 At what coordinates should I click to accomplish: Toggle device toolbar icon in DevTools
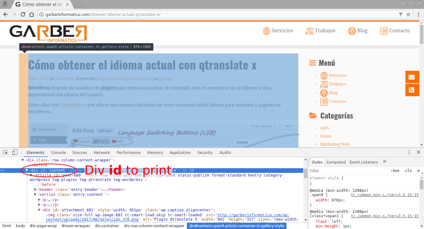pos(15,152)
